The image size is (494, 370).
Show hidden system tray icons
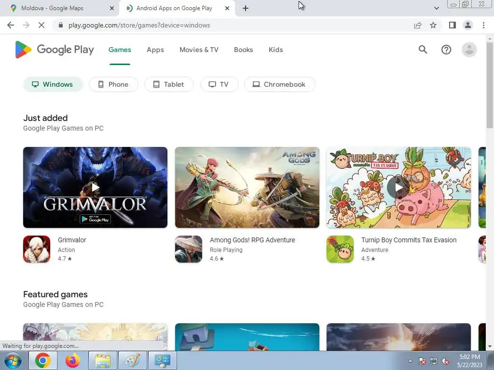(x=410, y=361)
